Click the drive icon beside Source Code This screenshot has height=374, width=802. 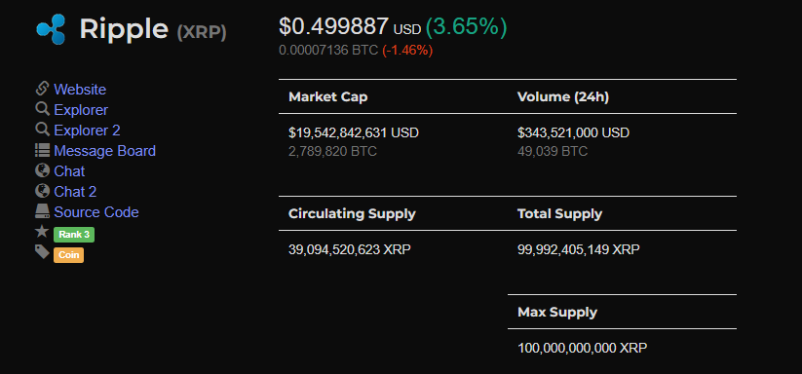42,211
